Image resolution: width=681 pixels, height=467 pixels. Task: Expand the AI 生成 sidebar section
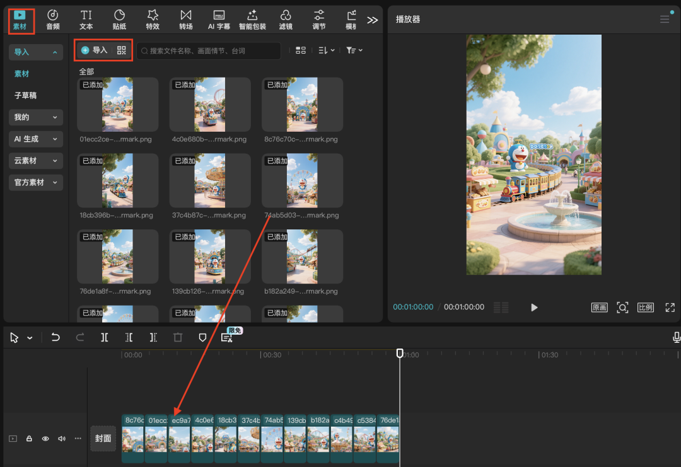pos(35,139)
